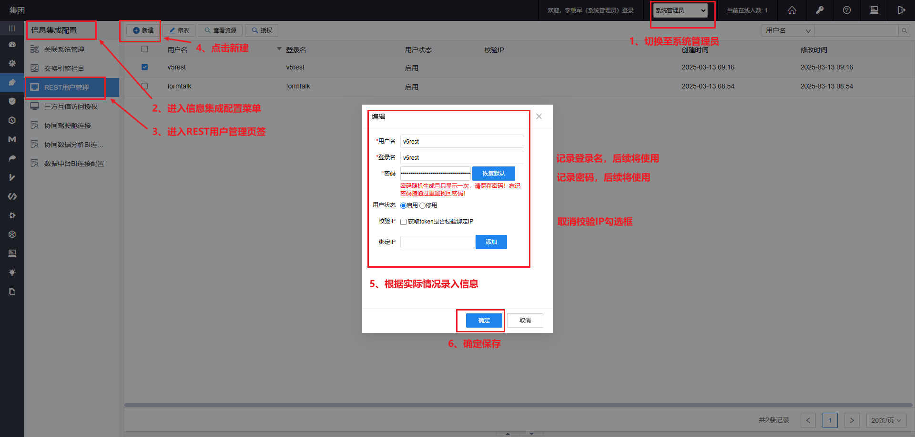This screenshot has width=915, height=437.
Task: Open the document copy icon in sidebar
Action: tap(12, 291)
